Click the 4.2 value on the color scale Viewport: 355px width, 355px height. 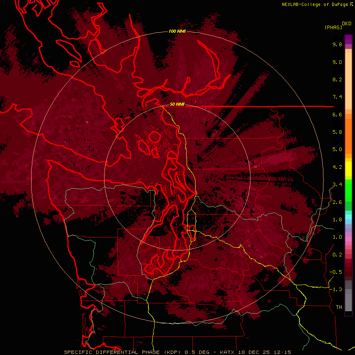coord(337,167)
